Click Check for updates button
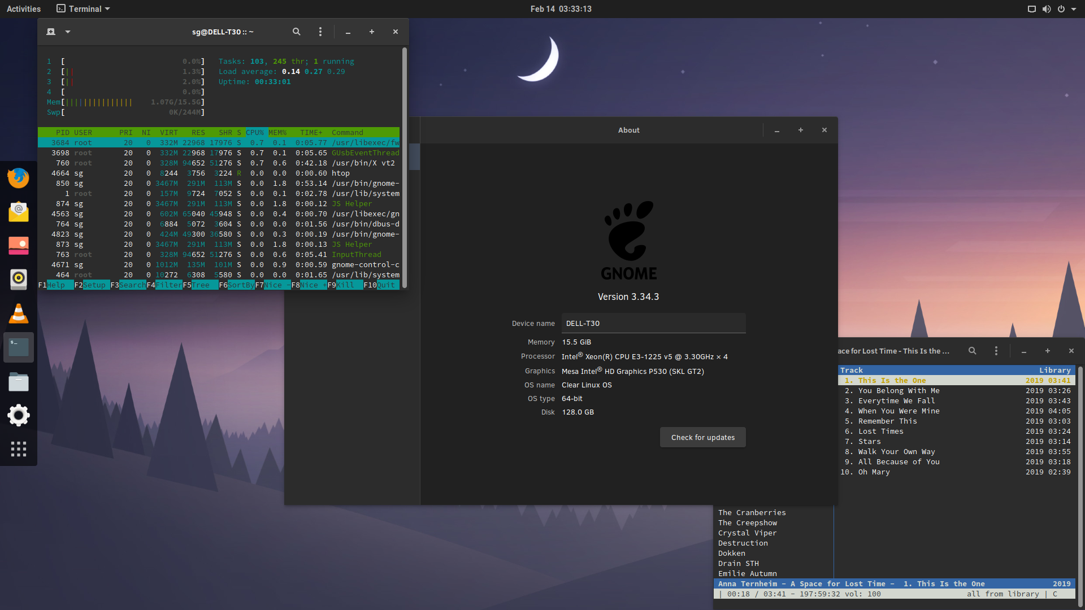 pos(702,437)
